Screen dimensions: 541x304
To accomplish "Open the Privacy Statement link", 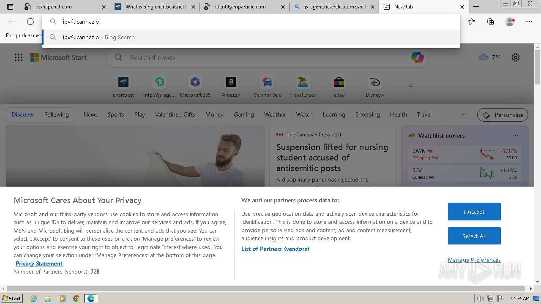I will tap(39, 263).
